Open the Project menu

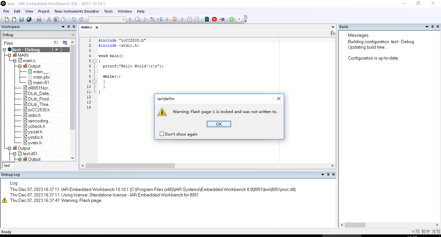pos(44,11)
